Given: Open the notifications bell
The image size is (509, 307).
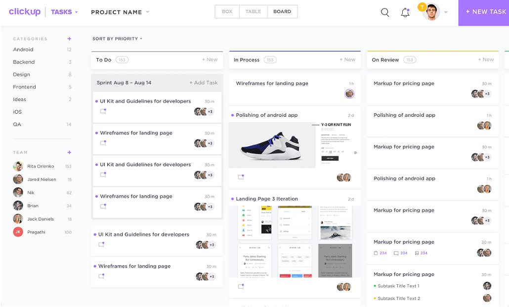Looking at the screenshot, I should click(x=405, y=12).
